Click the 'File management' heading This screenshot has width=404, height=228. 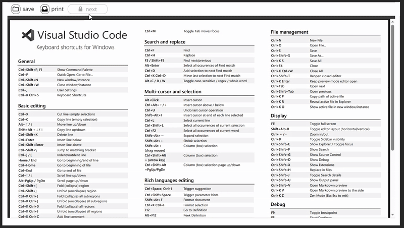click(x=289, y=32)
